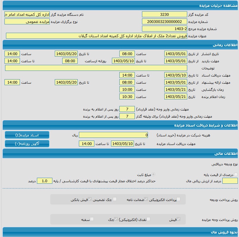Image resolution: width=239 pixels, height=237 pixels.
Task: Click the مشاهده جزئیات مزایده header
Action: 120,5
